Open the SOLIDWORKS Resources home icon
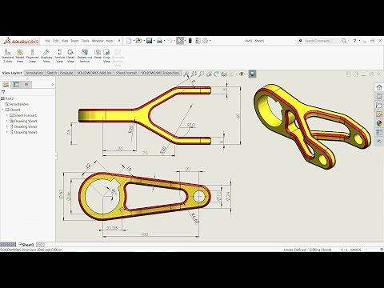 [x=379, y=87]
